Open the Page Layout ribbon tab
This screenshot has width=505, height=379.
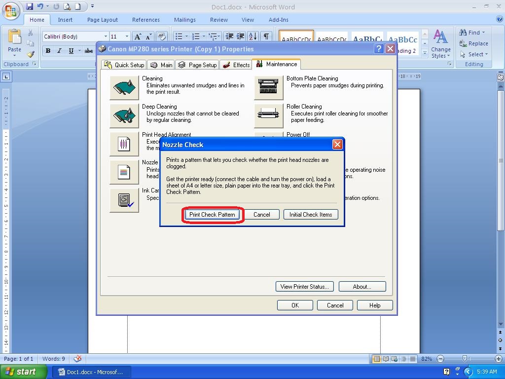tap(103, 20)
